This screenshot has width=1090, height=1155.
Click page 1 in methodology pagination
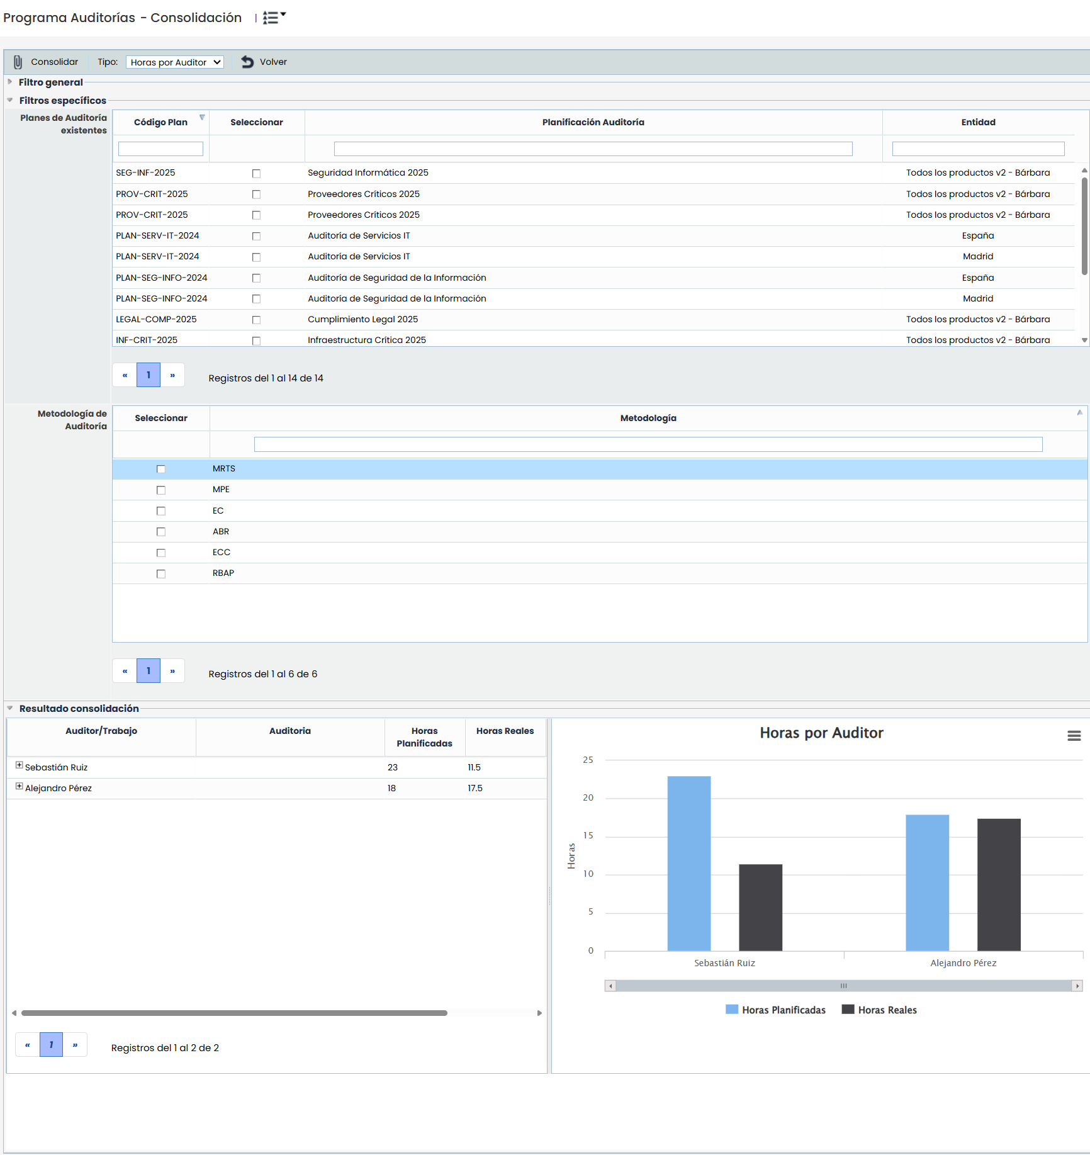(x=149, y=671)
